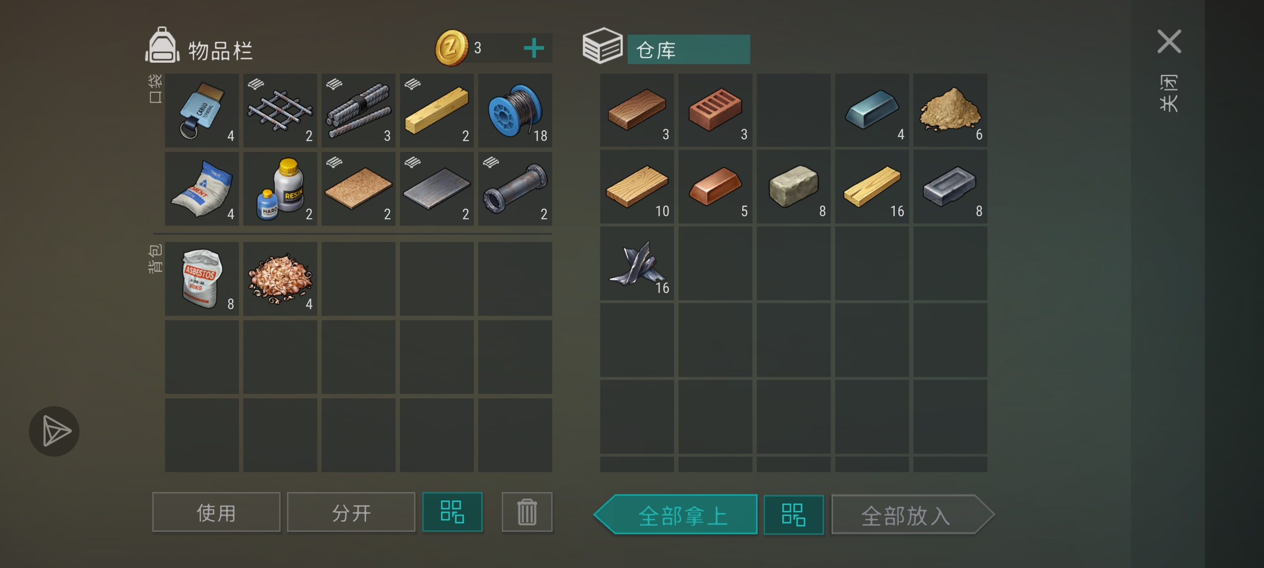Screen dimensions: 1264x568
Task: Select the scrap metal shards stack
Action: pos(637,264)
